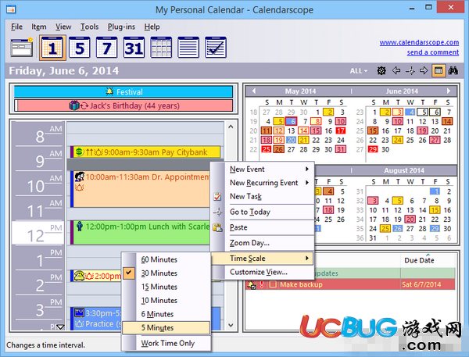Viewport: 469px width, 357px height.
Task: Visit the www.calendarscope.com link
Action: [x=419, y=42]
